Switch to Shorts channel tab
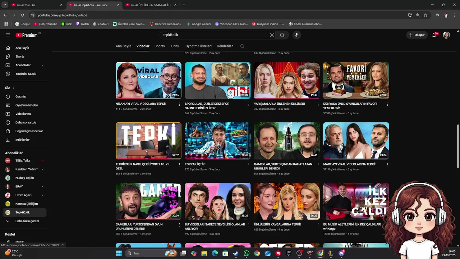Screen dimensions: 460x259 (x=160, y=46)
